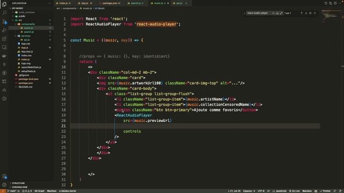Screen dimensions: 344x193
Task: Switch to the index.js tab
Action: tap(63, 3)
